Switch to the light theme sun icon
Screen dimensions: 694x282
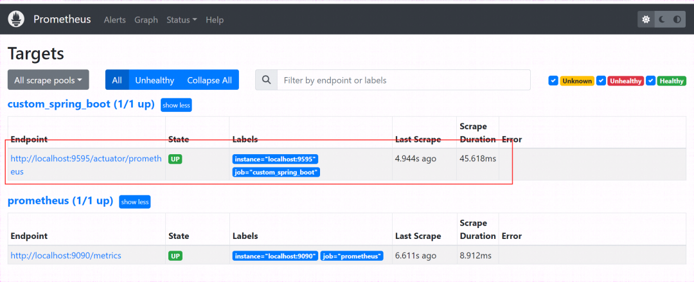(x=646, y=19)
